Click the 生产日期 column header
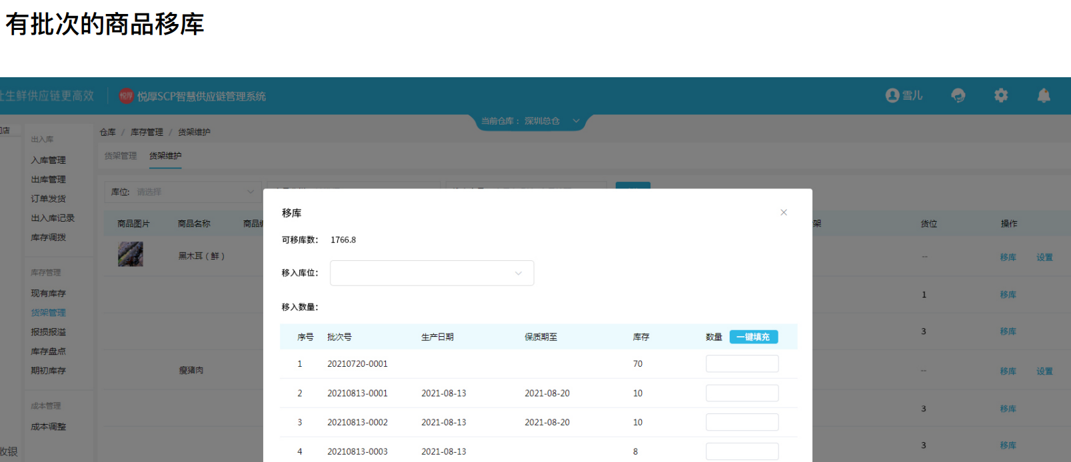Screen dimensions: 1071x462 click(437, 337)
